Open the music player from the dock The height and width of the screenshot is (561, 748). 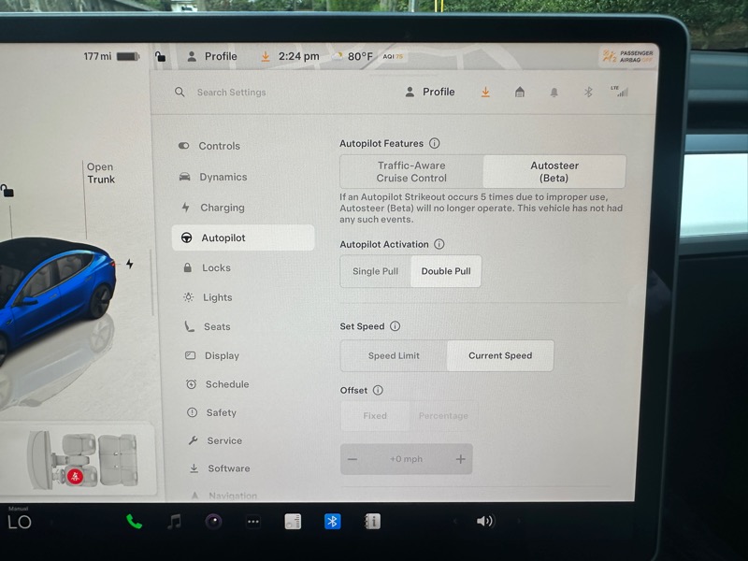point(174,522)
